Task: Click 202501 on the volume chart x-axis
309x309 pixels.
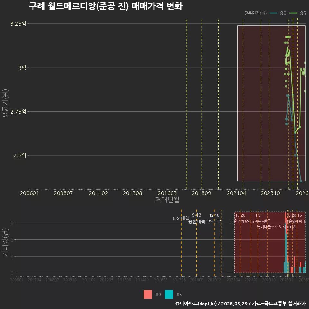Action: point(286,280)
